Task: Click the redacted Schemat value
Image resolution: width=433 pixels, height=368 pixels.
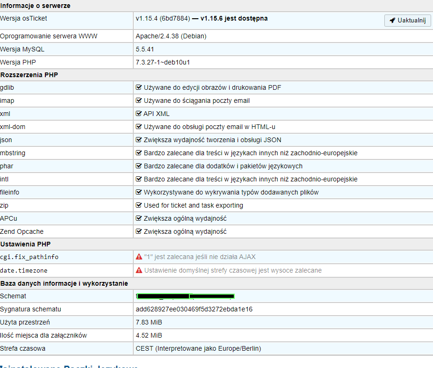Action: (x=185, y=296)
